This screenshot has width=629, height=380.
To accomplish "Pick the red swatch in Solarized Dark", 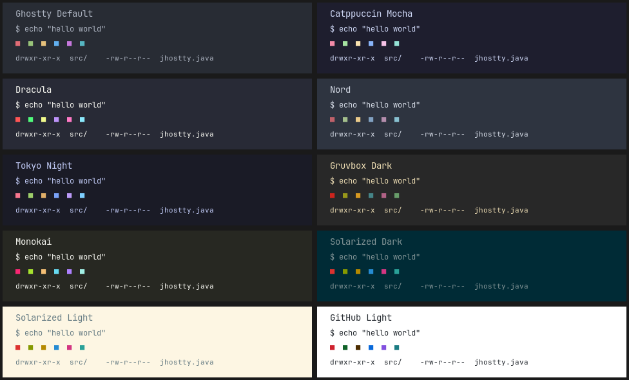I will point(332,271).
